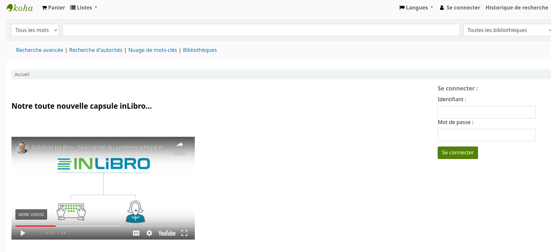Click the YouTube logo in player

click(167, 233)
